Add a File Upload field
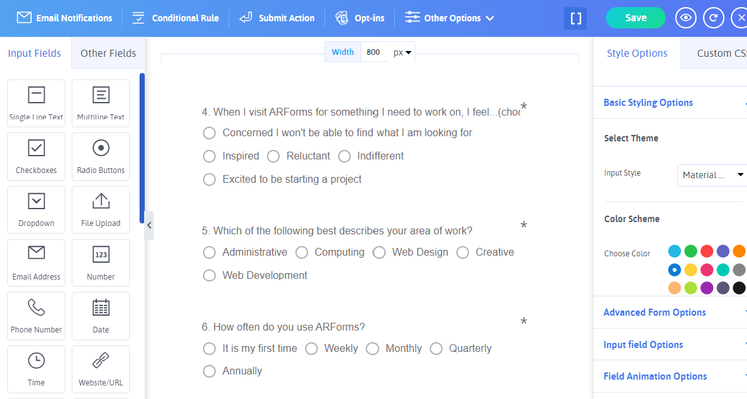Screen dimensions: 747x399 coord(101,209)
